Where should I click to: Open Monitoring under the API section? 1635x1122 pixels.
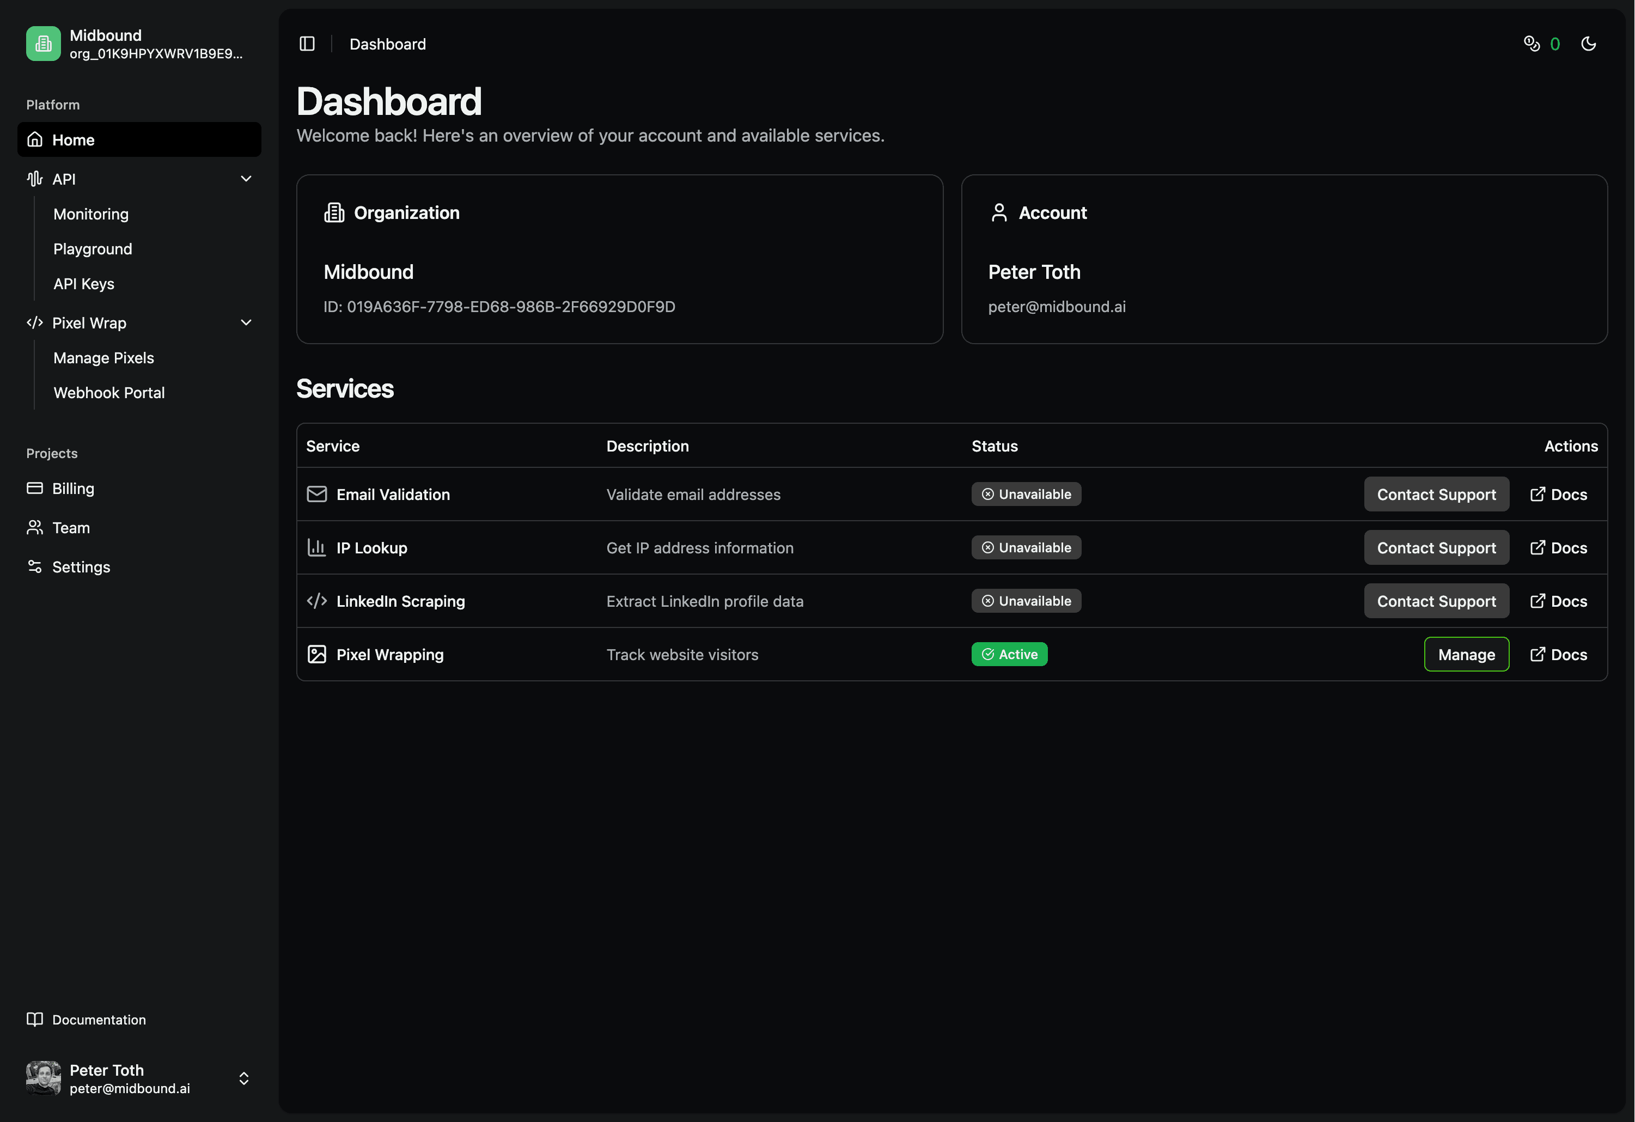(91, 214)
